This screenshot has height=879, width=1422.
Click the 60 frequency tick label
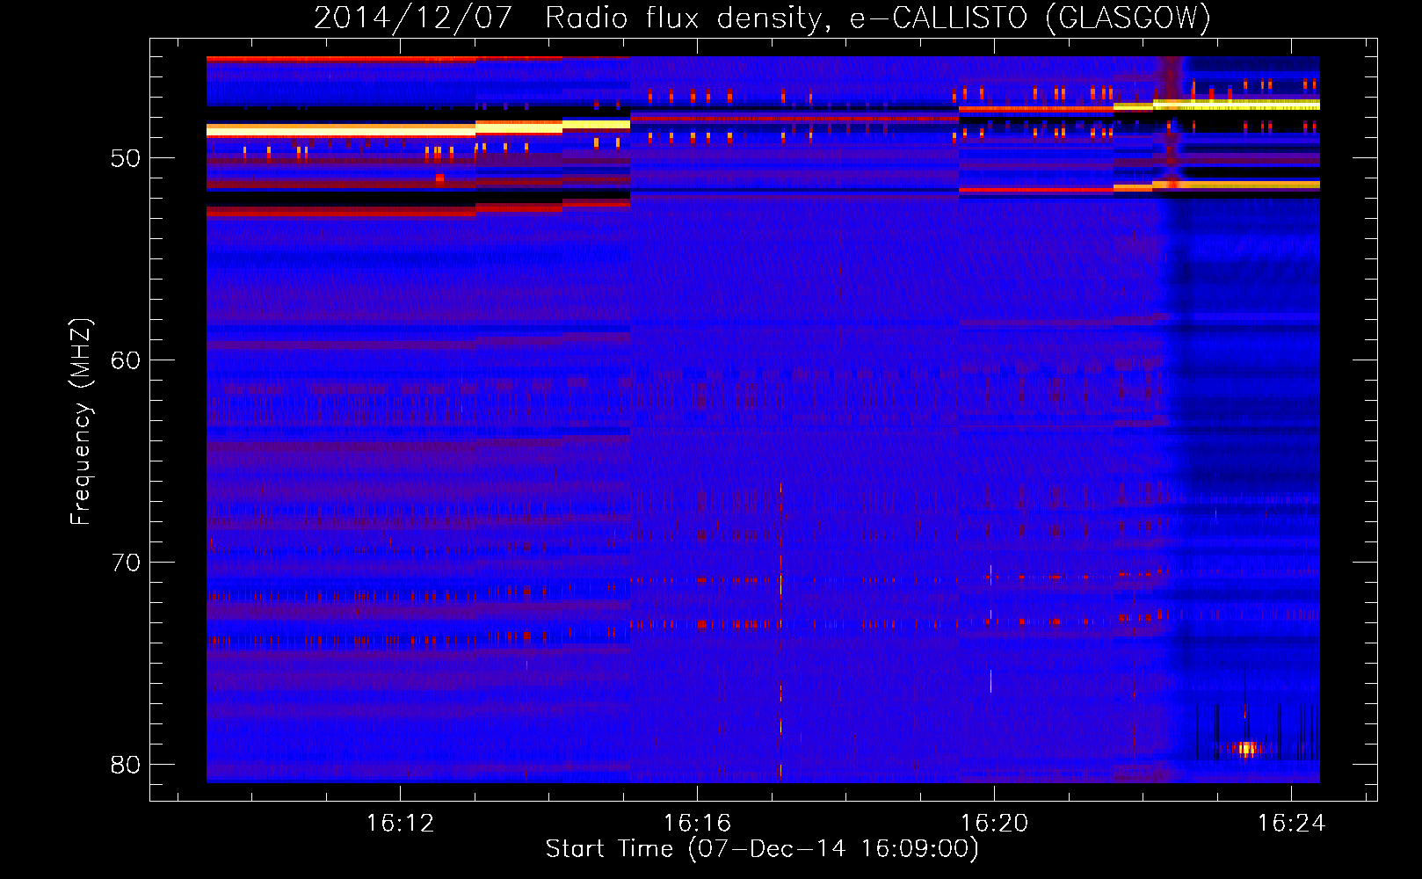(126, 360)
